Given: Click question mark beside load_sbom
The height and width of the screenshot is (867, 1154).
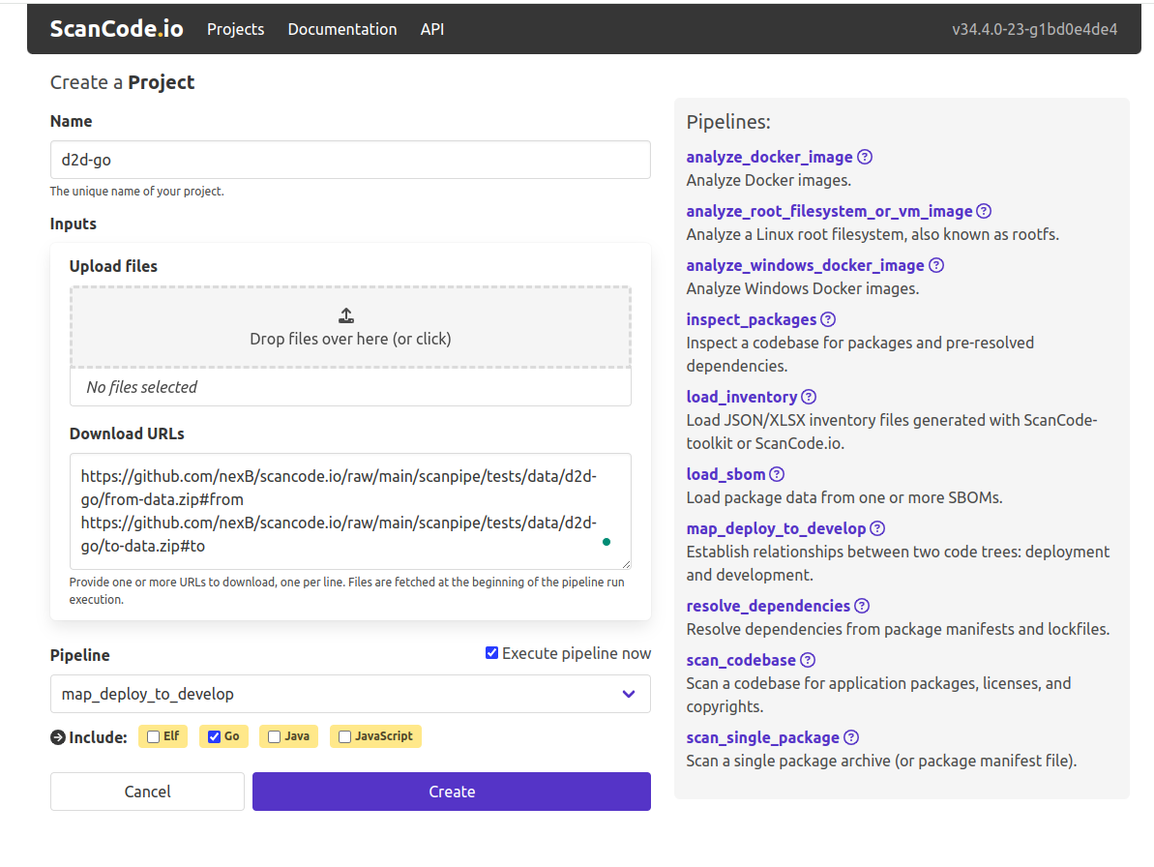Looking at the screenshot, I should (x=777, y=474).
